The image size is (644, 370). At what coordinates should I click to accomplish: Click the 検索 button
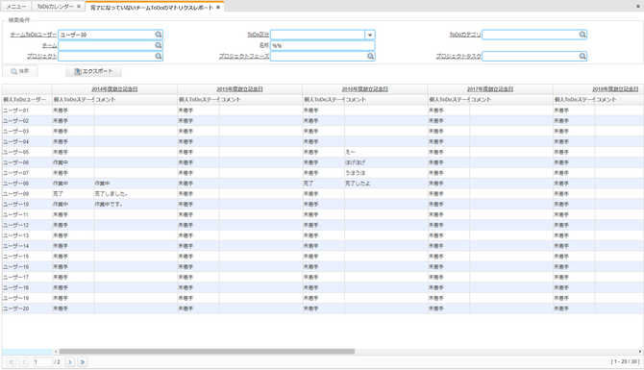tap(20, 71)
